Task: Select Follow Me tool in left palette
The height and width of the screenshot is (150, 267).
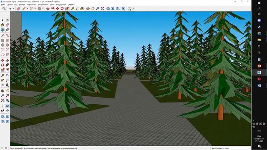Action: pyautogui.click(x=8, y=65)
